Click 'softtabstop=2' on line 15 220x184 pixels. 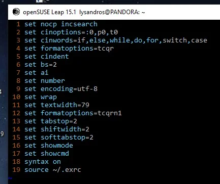[67, 137]
